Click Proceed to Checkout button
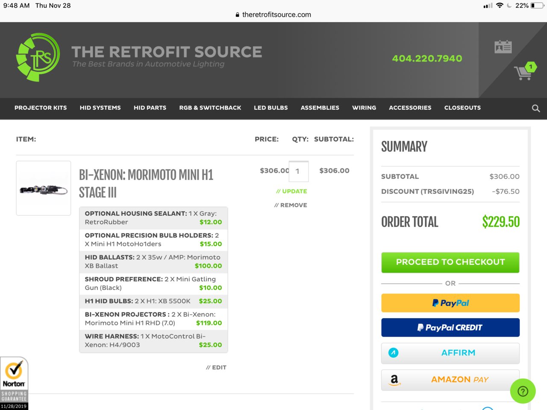The width and height of the screenshot is (547, 410). 450,262
